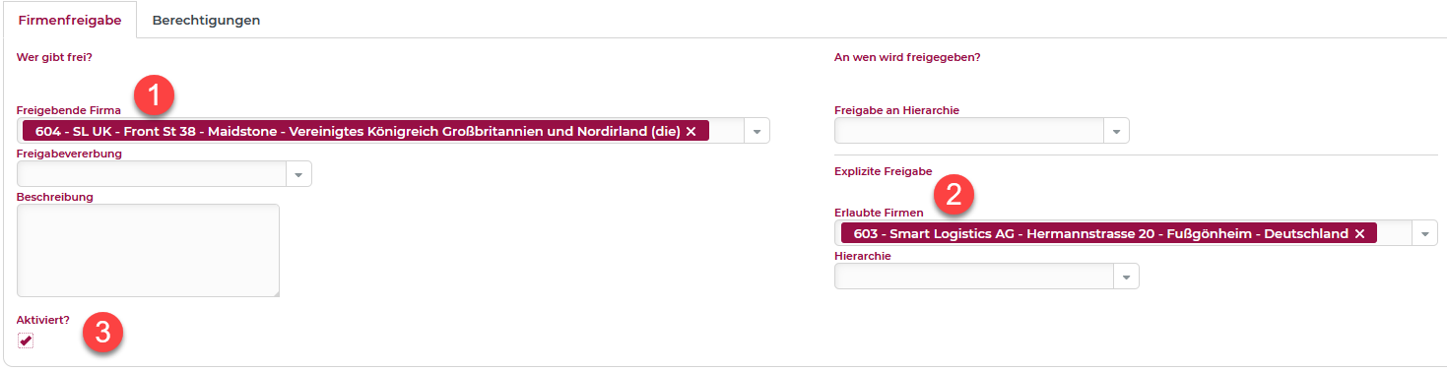Focus the Beschreibung text area
This screenshot has height=371, width=1447.
tap(149, 250)
